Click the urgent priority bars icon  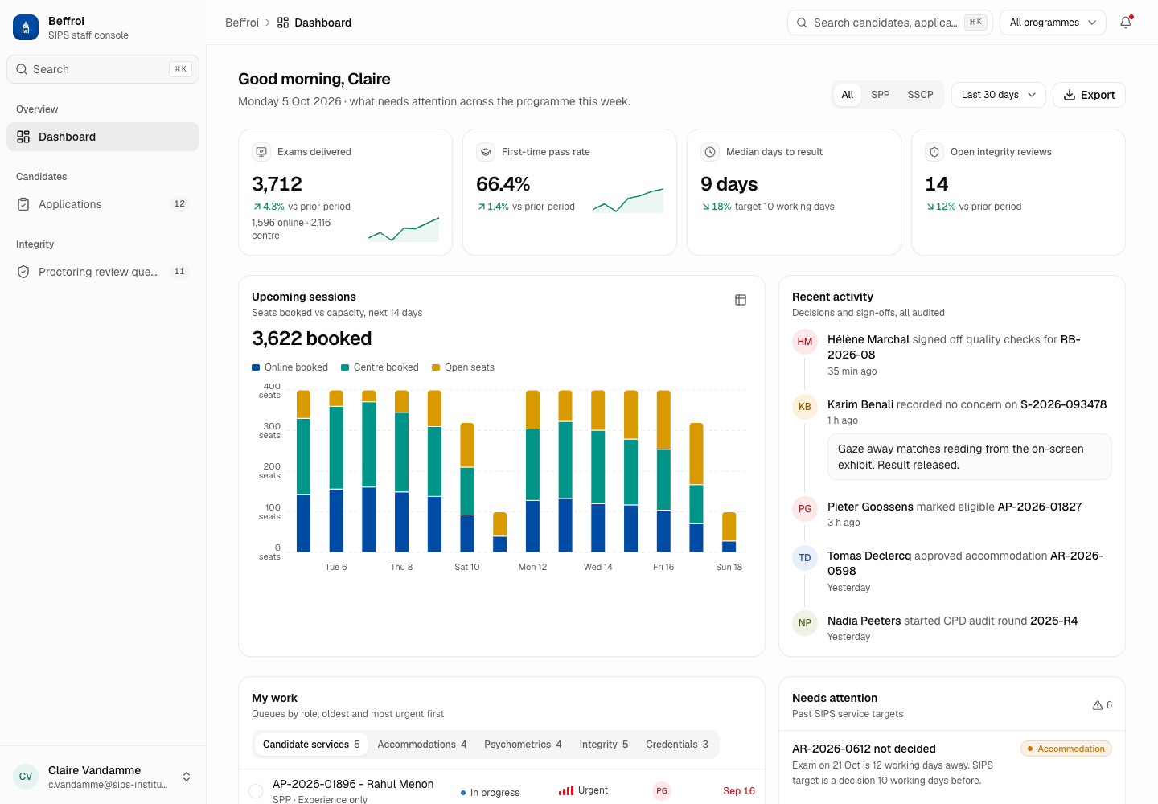click(x=566, y=790)
